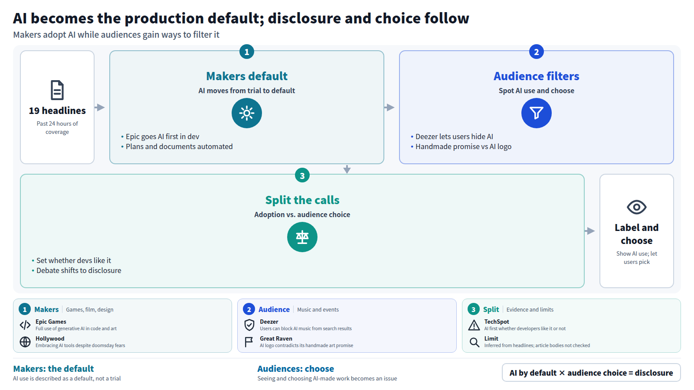Click the 'Epic Games' entry title

pyautogui.click(x=51, y=322)
